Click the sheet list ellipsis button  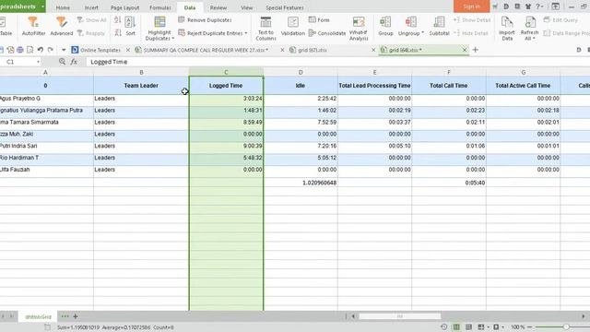(x=65, y=316)
